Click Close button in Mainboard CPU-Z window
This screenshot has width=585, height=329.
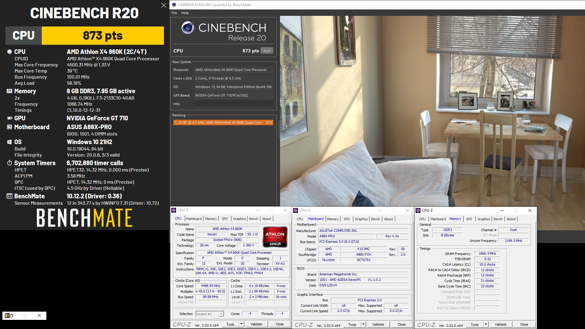click(402, 324)
